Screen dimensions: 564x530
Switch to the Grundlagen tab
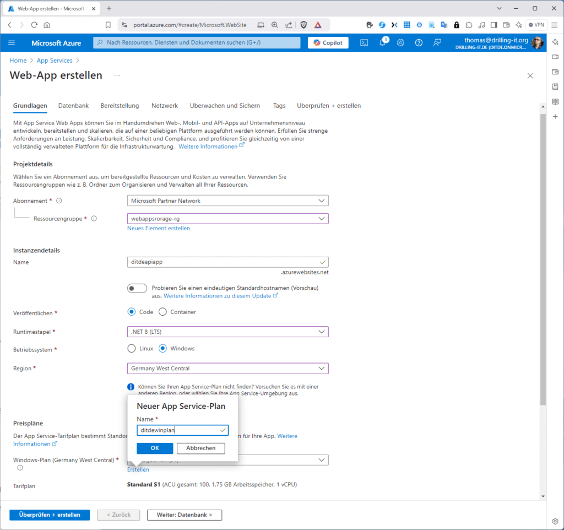(30, 106)
